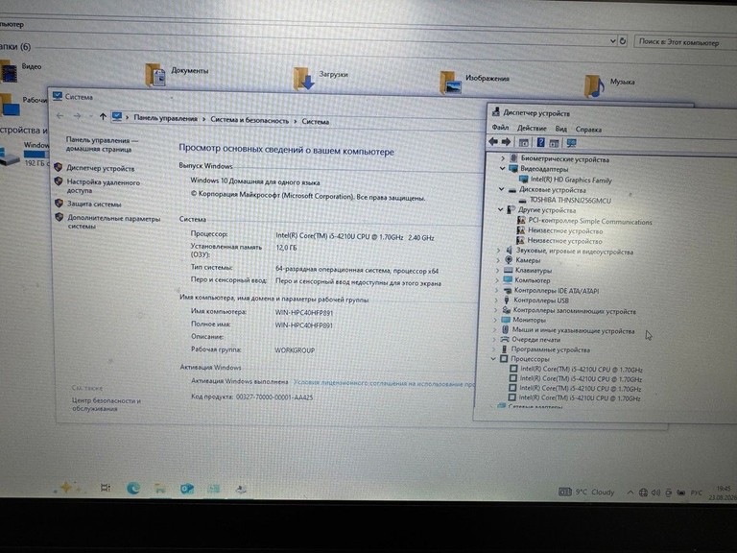
Task: Expand Биометрические устройства node
Action: (503, 158)
